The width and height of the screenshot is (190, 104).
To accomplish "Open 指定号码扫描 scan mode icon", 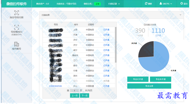I will pyautogui.click(x=16, y=13).
